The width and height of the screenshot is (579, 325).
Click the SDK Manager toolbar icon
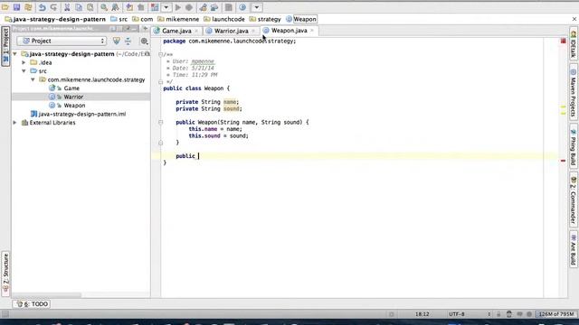point(229,7)
